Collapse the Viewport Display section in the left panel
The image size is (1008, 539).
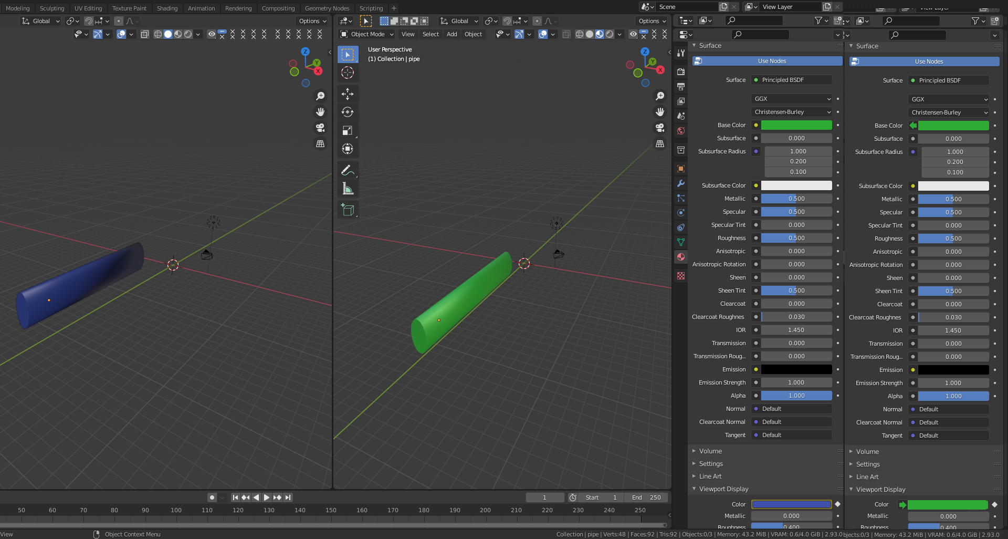(x=723, y=489)
